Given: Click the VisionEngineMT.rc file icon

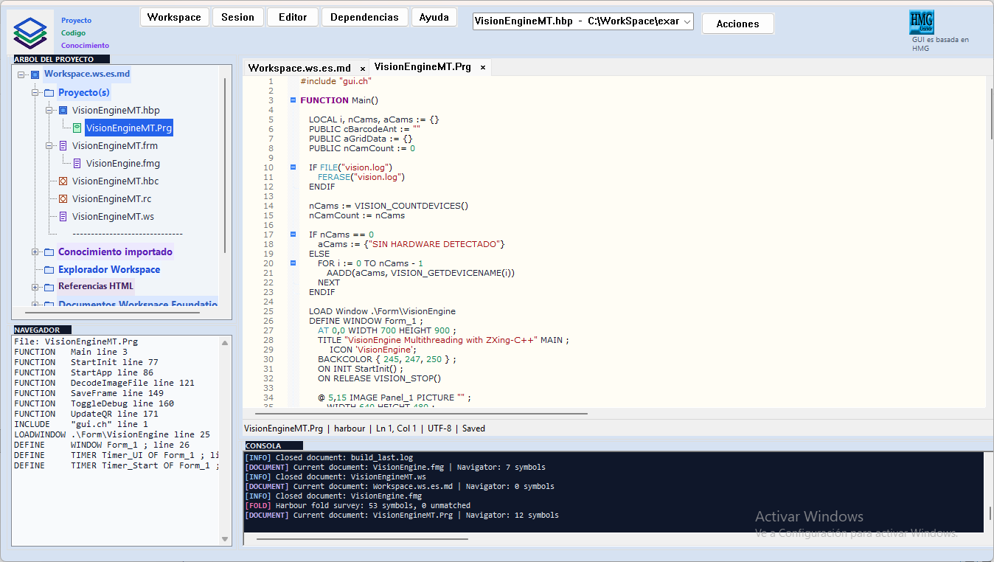Looking at the screenshot, I should pyautogui.click(x=63, y=198).
